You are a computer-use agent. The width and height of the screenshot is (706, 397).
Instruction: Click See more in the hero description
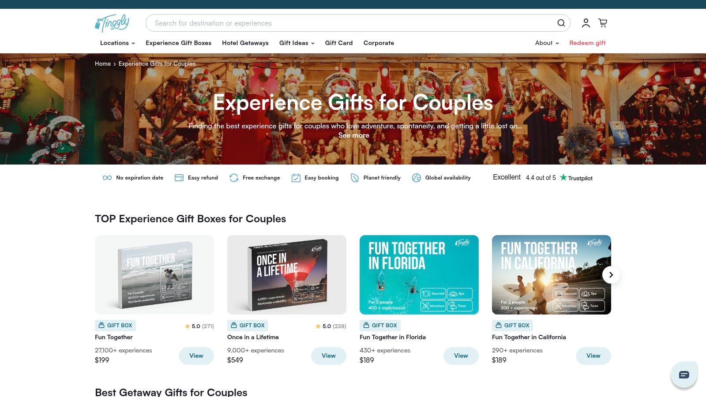[353, 135]
